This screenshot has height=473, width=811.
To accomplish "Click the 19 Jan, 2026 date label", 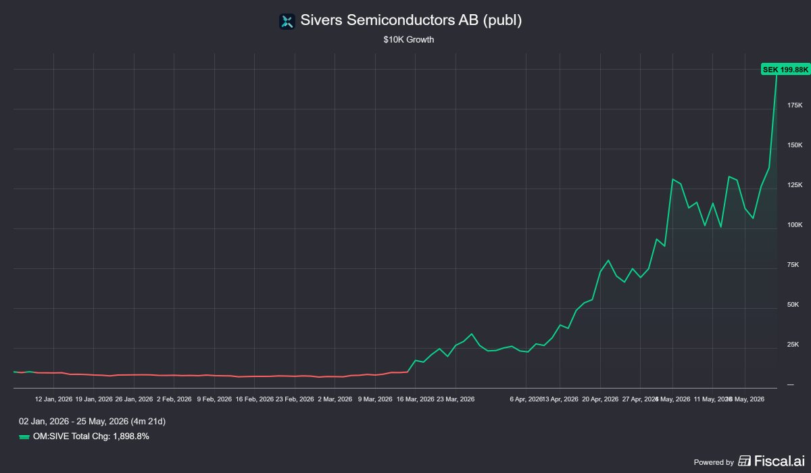I will click(x=94, y=399).
